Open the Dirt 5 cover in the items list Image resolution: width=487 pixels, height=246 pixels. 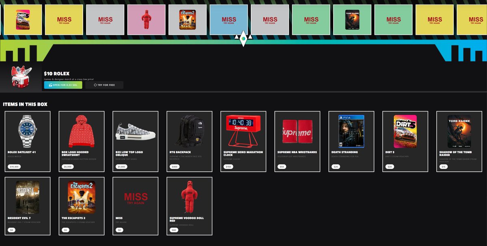(x=405, y=132)
